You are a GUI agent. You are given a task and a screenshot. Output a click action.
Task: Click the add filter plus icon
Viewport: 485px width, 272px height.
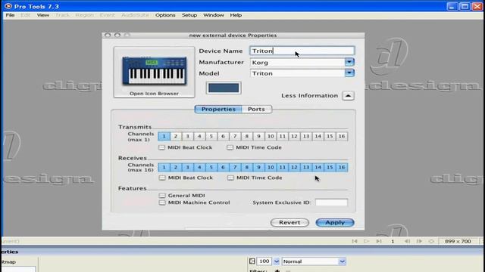pos(277,270)
